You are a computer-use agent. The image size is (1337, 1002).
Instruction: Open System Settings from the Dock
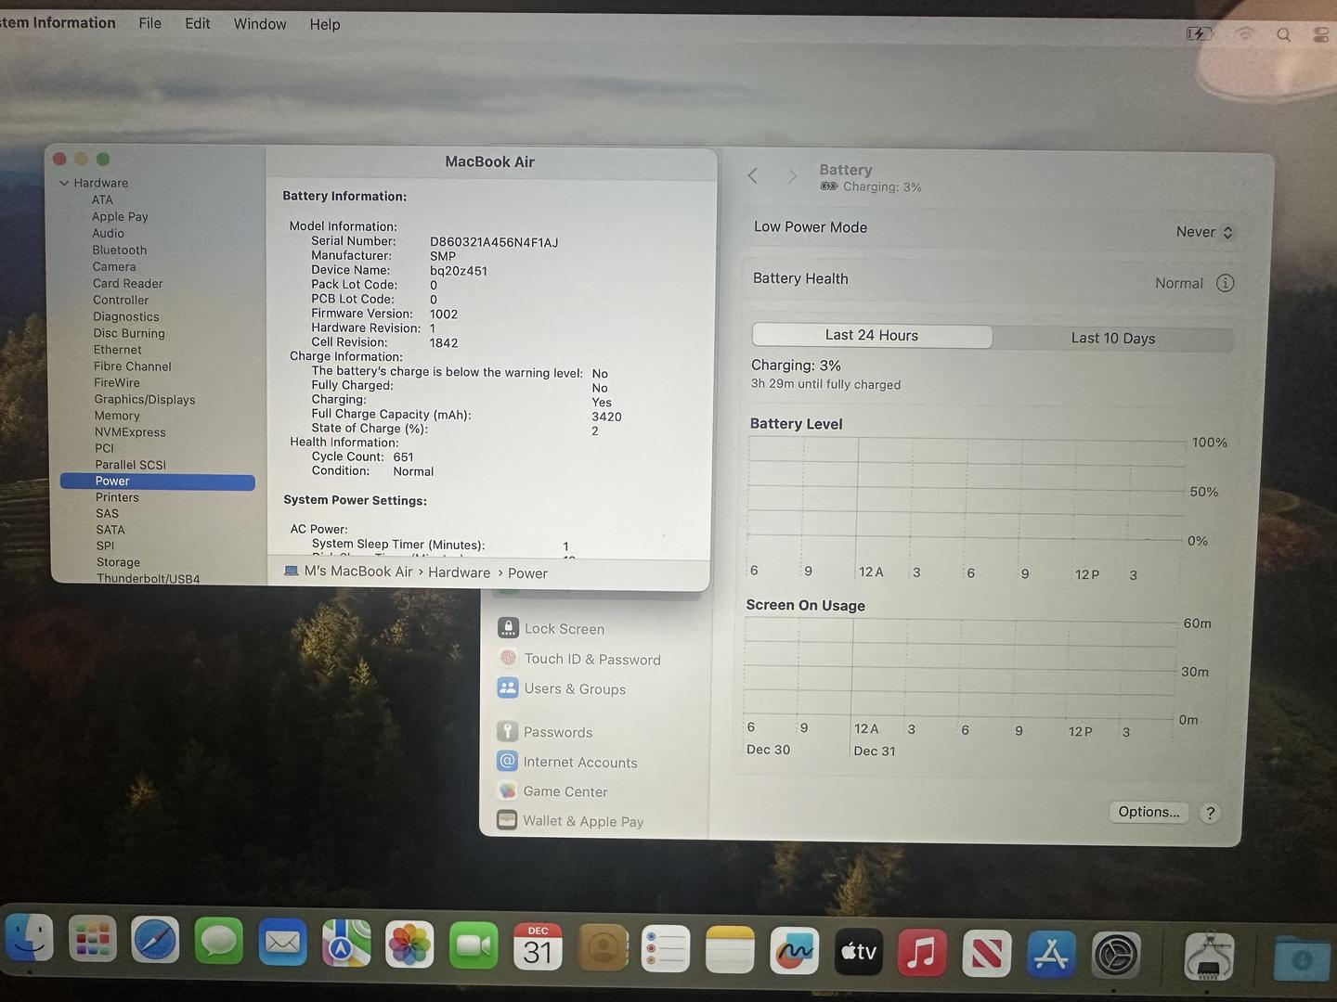(x=1114, y=955)
